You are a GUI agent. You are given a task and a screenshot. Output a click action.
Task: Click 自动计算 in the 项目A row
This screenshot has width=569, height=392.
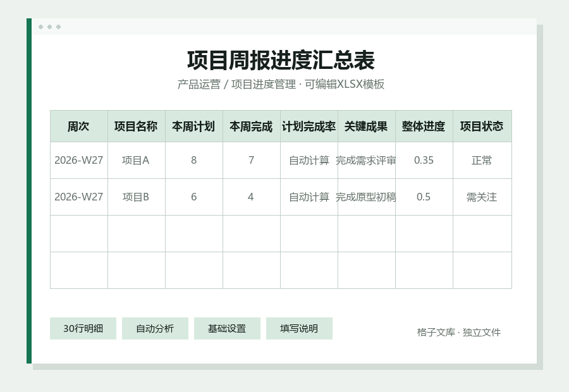[x=309, y=161]
